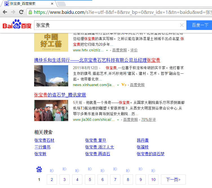Search related term 张宝贵的造石梦
This screenshot has height=188, width=212.
tap(151, 154)
